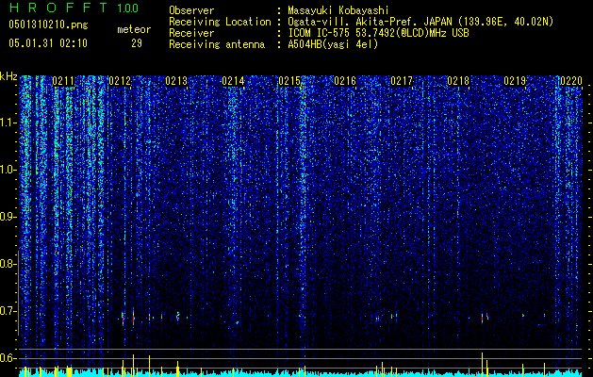The height and width of the screenshot is (377, 593).
Task: Click the 0.6 frequency axis label
Action: [x=8, y=358]
